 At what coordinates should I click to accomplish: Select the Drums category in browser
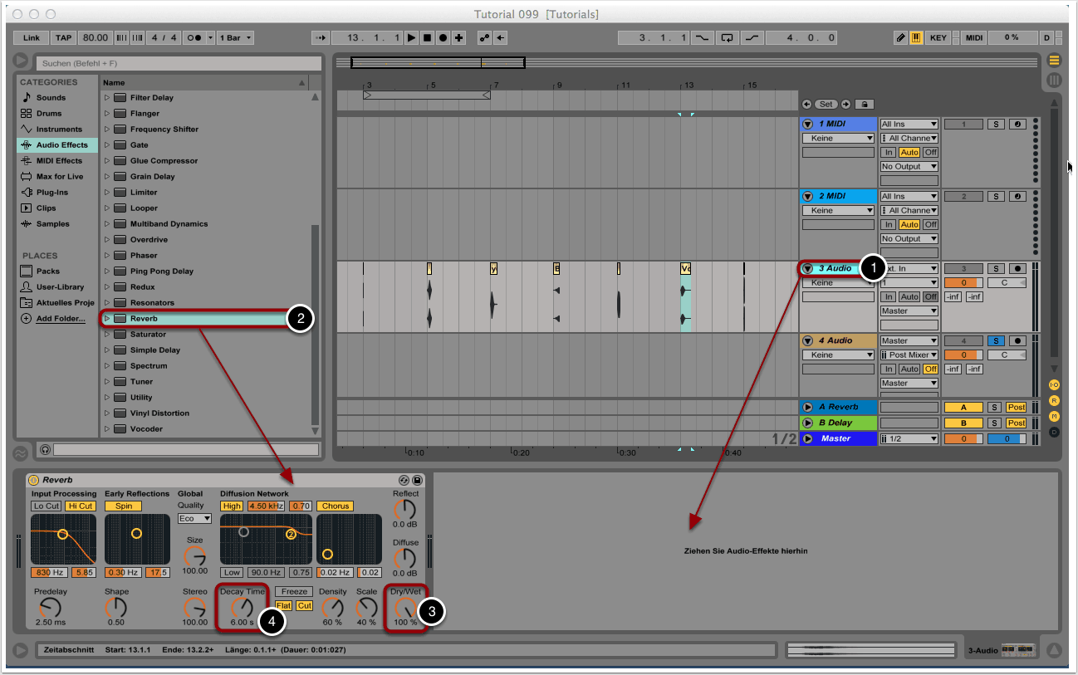50,114
